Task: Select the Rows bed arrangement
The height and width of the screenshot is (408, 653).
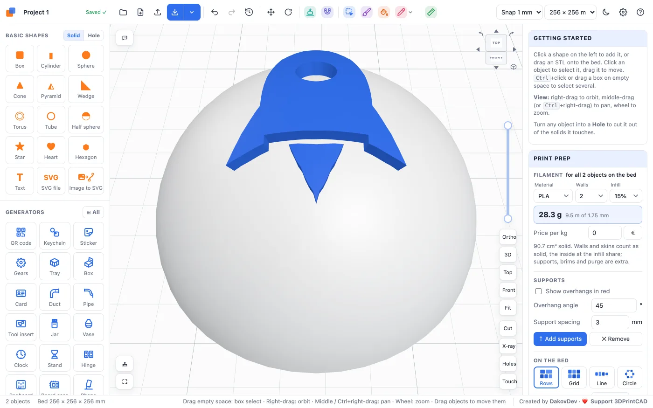Action: pyautogui.click(x=546, y=377)
